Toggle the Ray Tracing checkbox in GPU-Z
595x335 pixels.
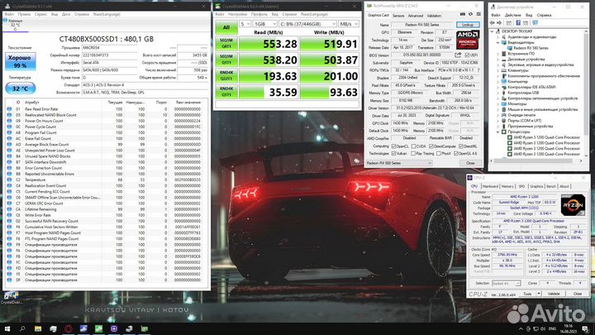[x=413, y=154]
